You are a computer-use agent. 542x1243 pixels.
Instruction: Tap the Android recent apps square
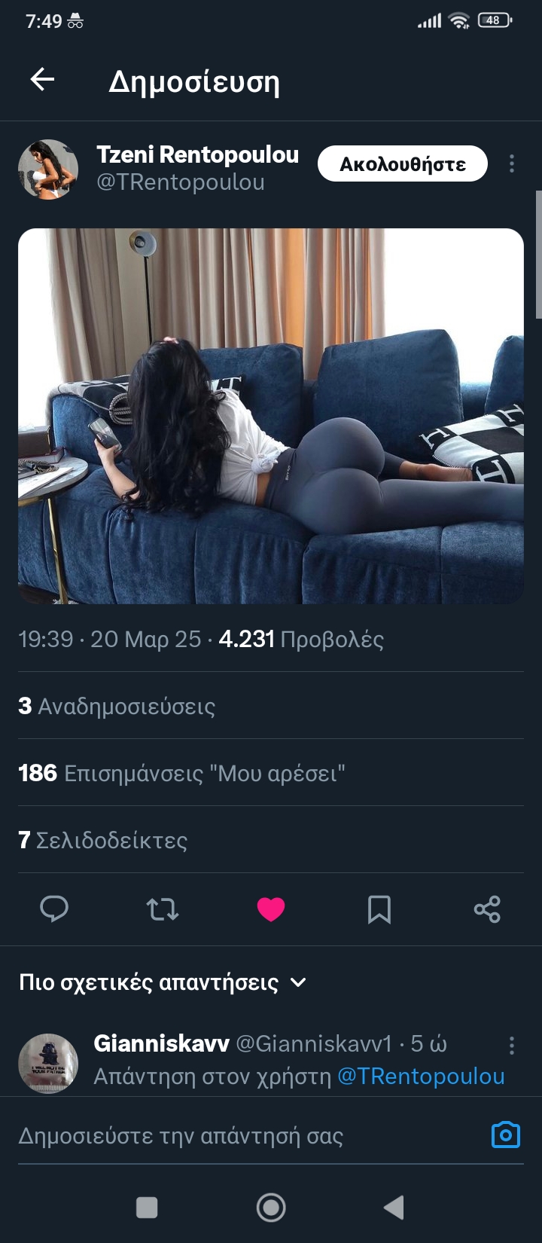point(147,1208)
